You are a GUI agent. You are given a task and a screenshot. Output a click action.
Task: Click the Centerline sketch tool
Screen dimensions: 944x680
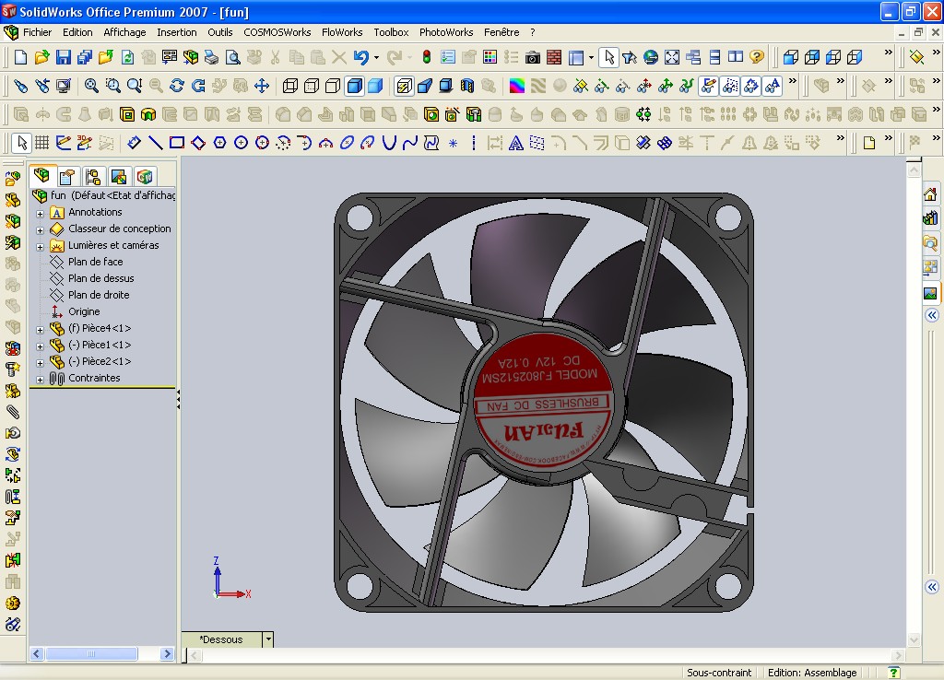pos(474,143)
